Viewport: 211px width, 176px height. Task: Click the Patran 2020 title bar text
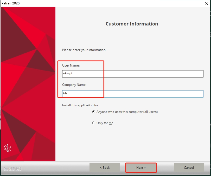pos(11,3)
